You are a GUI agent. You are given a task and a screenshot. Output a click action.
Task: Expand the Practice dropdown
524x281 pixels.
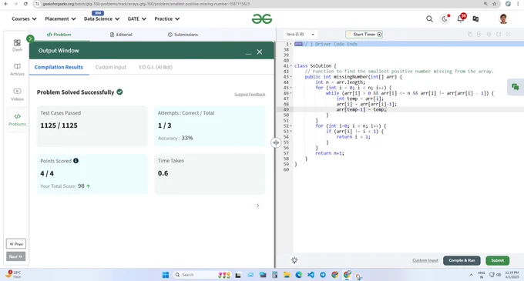point(166,19)
